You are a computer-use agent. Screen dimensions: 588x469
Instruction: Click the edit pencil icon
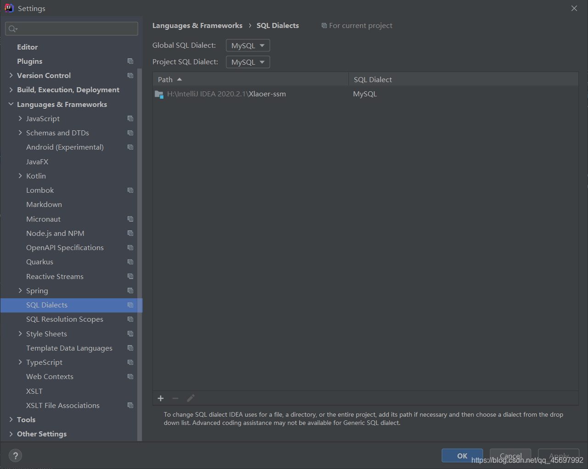pyautogui.click(x=190, y=398)
